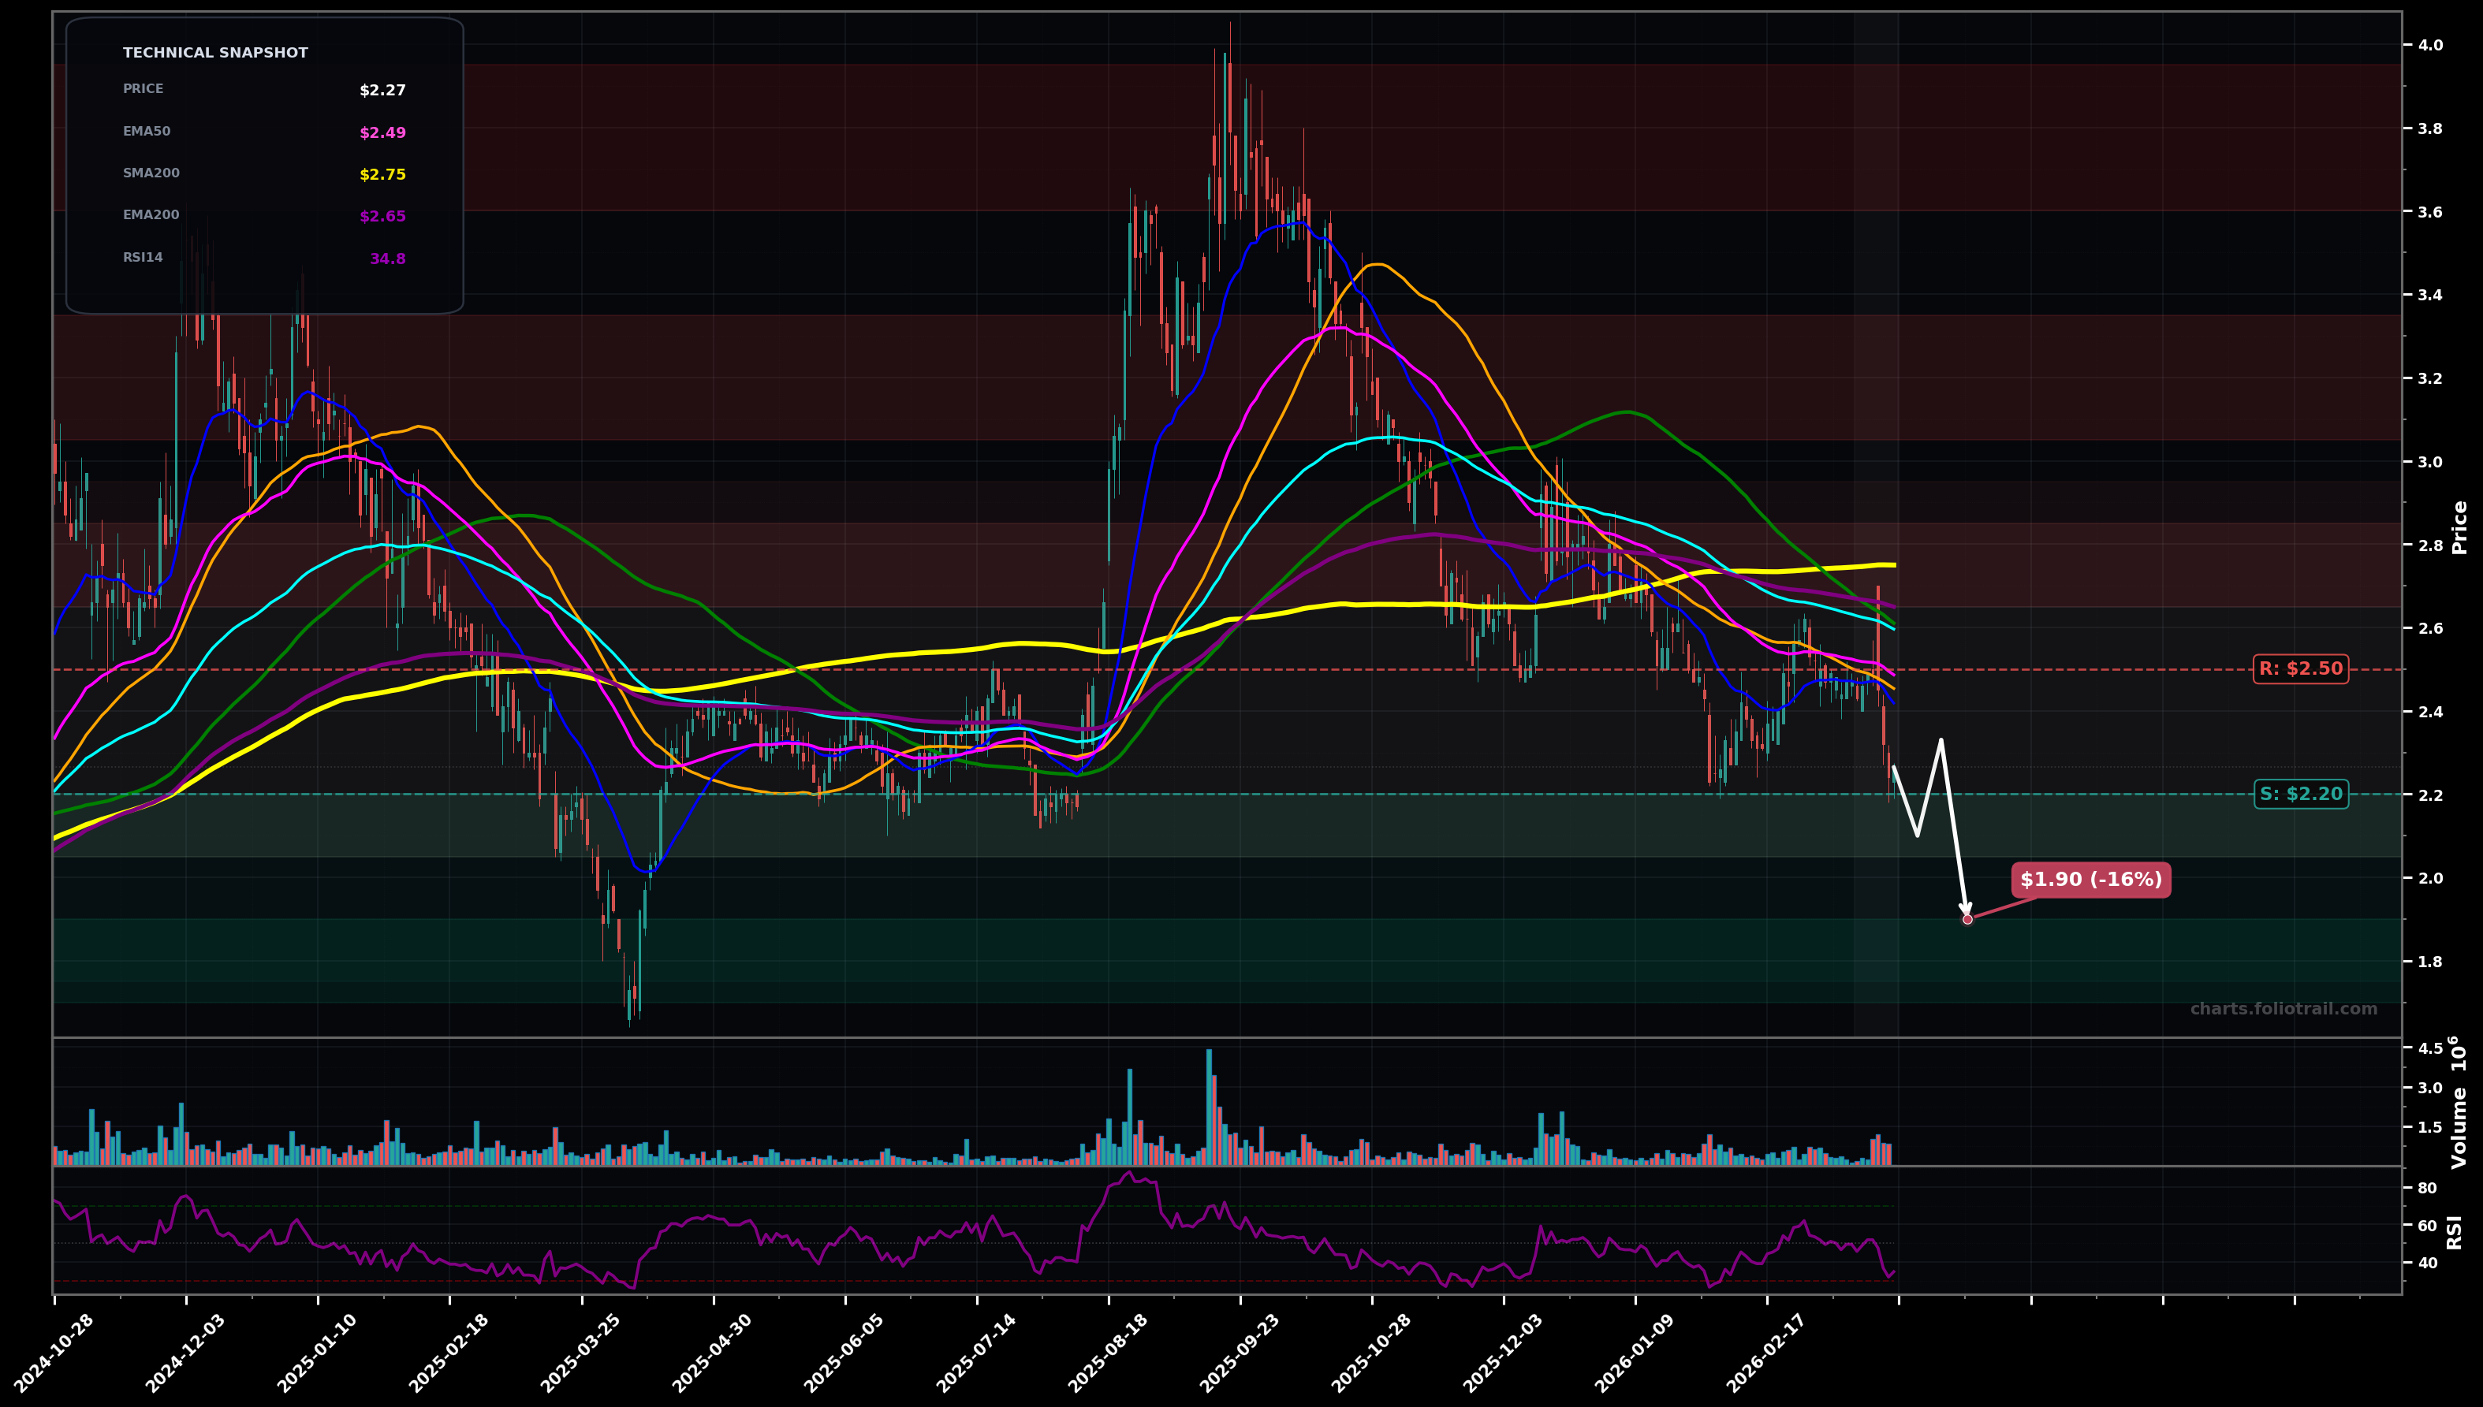Image resolution: width=2483 pixels, height=1407 pixels.
Task: Select the EMA200 value $2.65
Action: (381, 215)
